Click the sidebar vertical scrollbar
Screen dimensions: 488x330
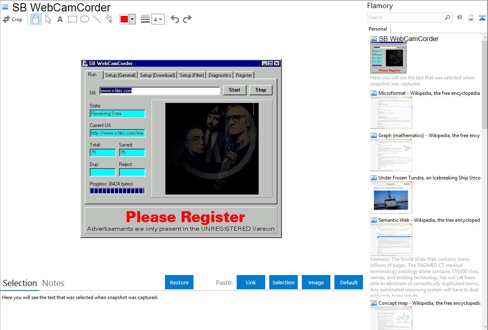pyautogui.click(x=485, y=84)
